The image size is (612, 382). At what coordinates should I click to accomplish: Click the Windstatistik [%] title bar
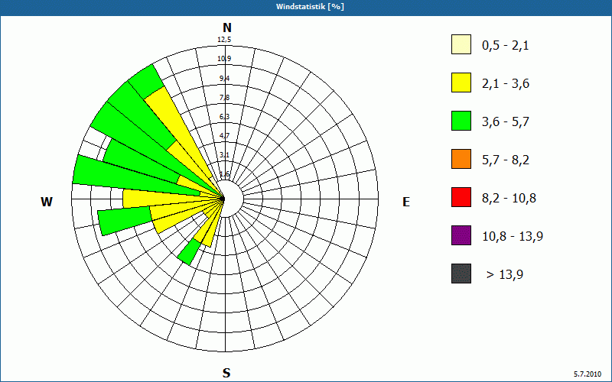pyautogui.click(x=306, y=8)
